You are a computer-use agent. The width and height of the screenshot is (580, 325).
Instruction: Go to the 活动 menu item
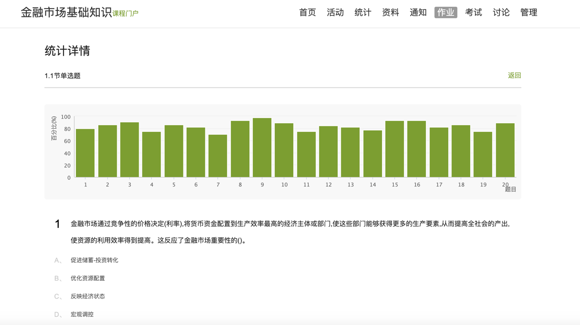click(x=335, y=13)
